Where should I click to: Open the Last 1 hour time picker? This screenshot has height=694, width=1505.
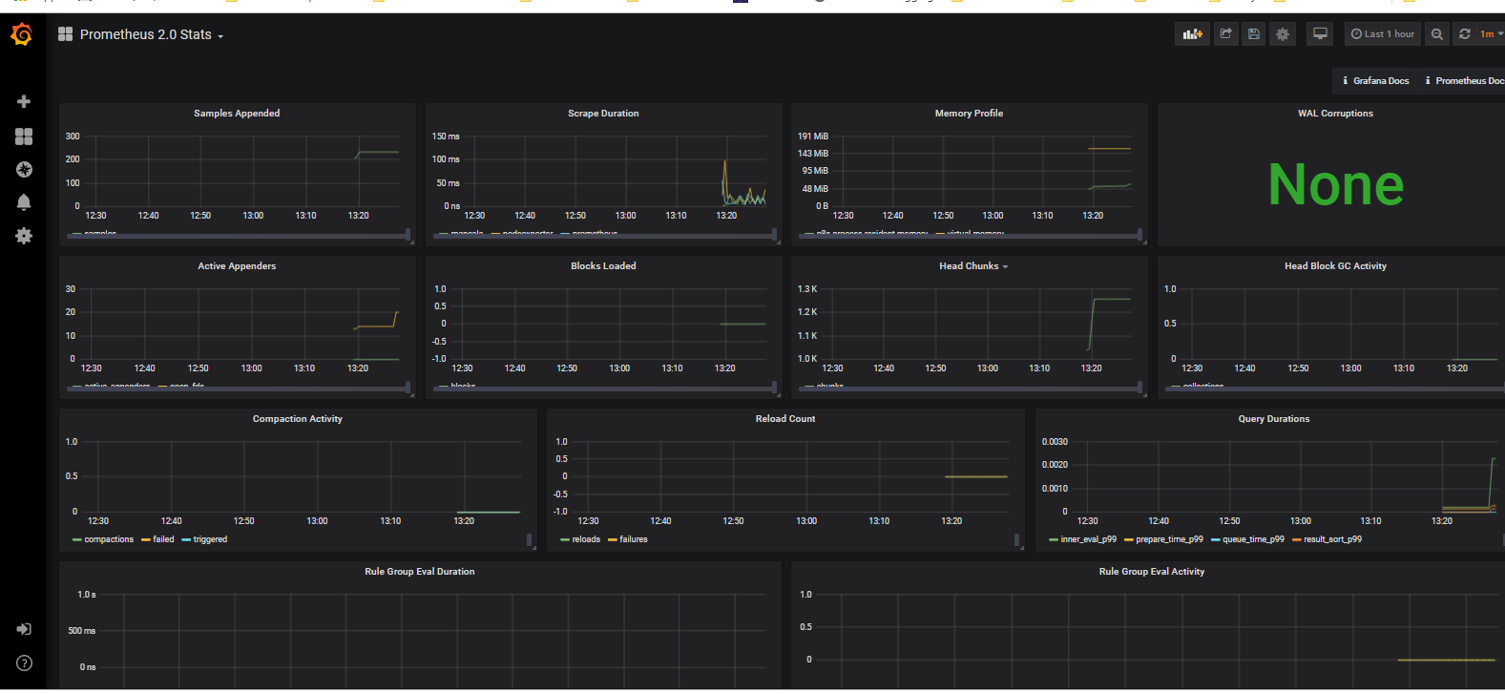tap(1383, 34)
